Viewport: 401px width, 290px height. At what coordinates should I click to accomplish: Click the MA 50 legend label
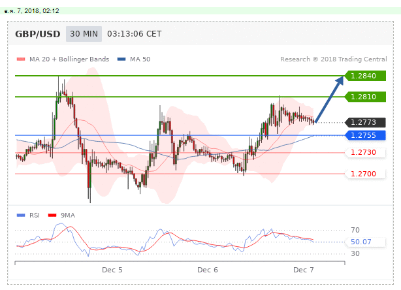click(140, 59)
